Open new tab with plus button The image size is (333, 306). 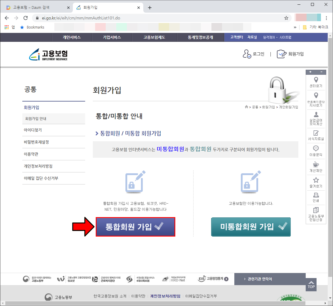point(150,8)
